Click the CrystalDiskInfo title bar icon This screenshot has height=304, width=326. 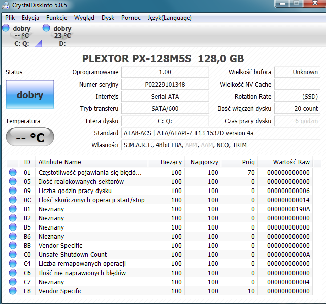6,5
